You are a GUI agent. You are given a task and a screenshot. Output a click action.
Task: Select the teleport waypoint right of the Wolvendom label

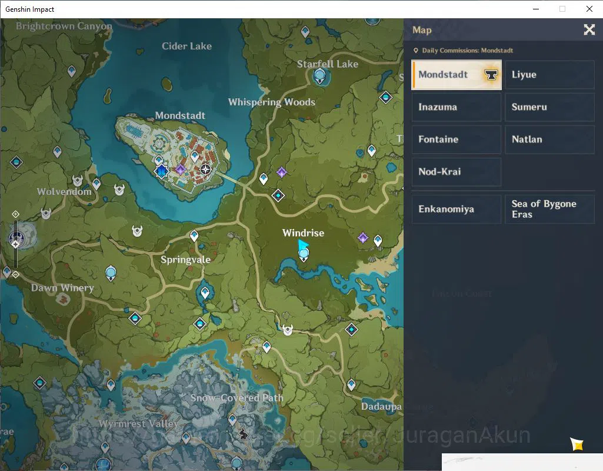coord(96,184)
